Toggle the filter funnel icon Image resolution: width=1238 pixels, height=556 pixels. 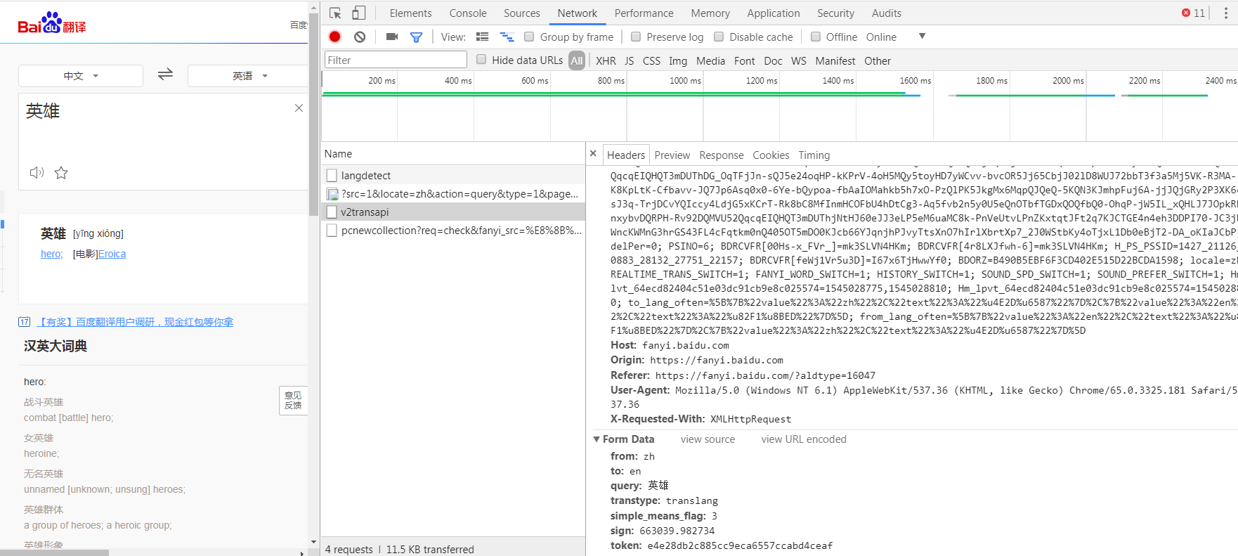coord(416,37)
